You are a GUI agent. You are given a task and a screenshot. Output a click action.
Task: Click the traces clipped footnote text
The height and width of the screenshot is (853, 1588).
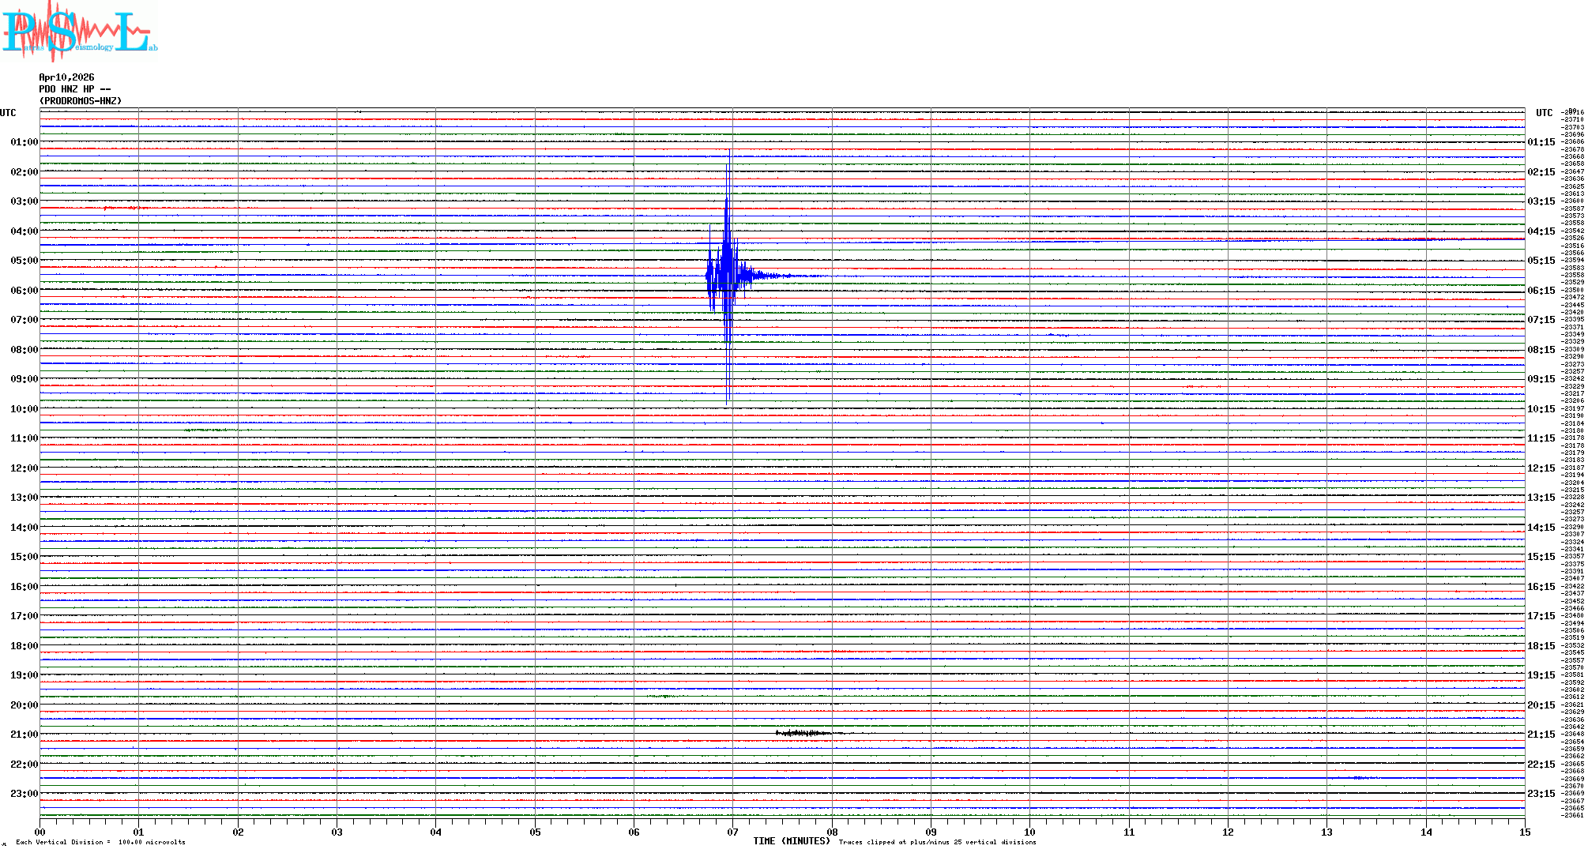(x=937, y=842)
